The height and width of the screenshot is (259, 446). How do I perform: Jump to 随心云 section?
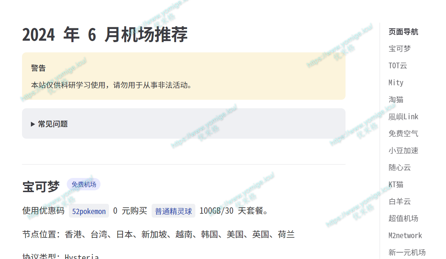pyautogui.click(x=399, y=168)
